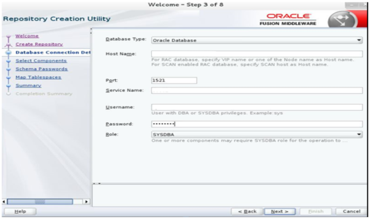Click into the Password field
This screenshot has width=371, height=220.
(x=257, y=124)
